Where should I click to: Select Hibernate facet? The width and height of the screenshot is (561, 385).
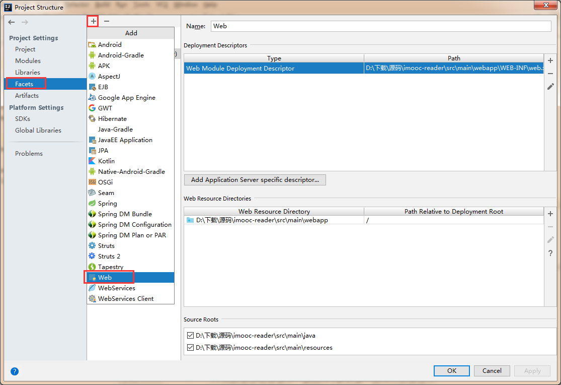[x=131, y=118]
